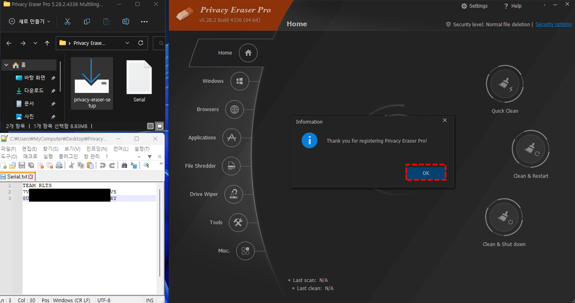Start Clean & Shut down icon

(x=504, y=217)
